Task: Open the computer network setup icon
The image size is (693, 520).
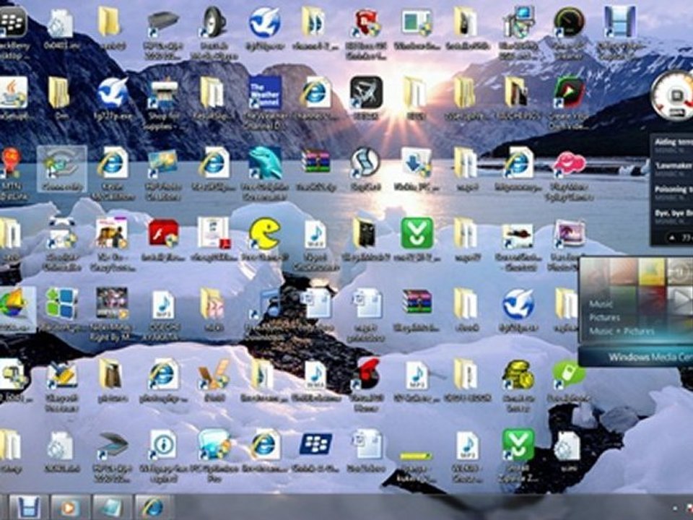Action: tap(518, 22)
